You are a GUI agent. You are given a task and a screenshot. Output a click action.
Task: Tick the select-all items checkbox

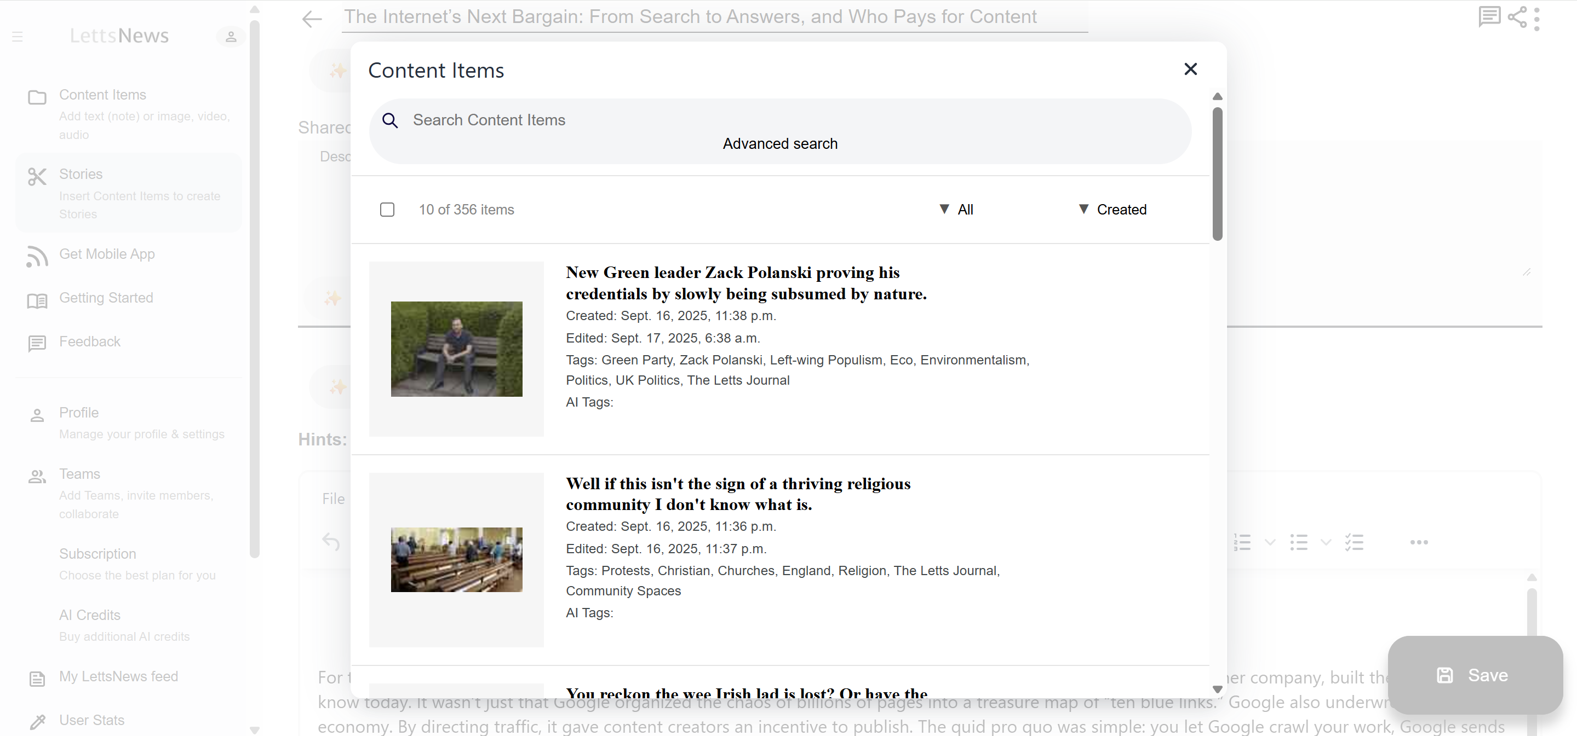tap(387, 210)
